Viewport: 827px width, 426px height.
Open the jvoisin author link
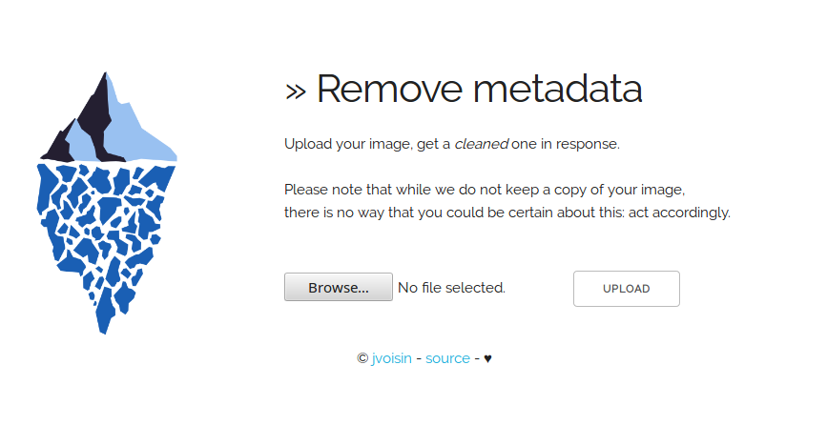[391, 358]
